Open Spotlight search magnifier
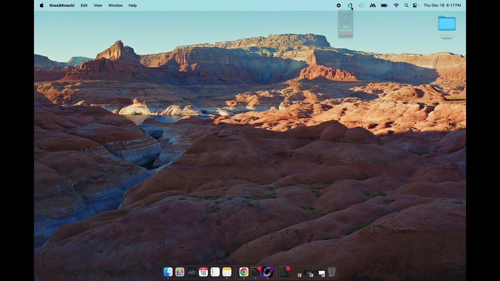 406,5
